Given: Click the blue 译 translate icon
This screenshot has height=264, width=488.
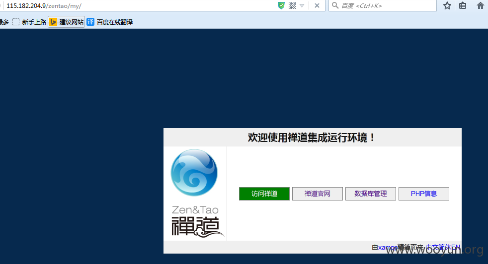Looking at the screenshot, I should (x=90, y=22).
